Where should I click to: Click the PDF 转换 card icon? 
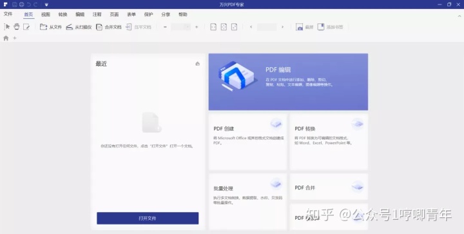click(357, 123)
